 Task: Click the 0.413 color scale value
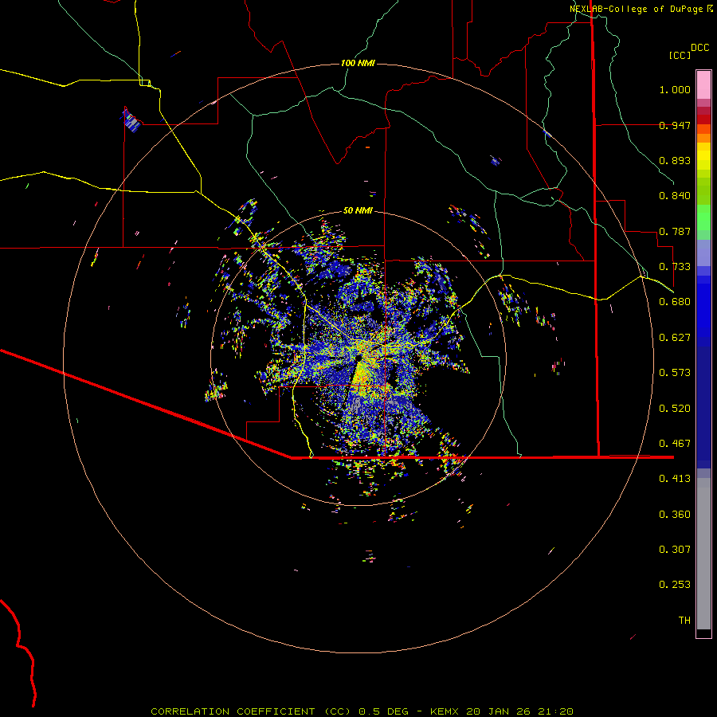tap(675, 479)
